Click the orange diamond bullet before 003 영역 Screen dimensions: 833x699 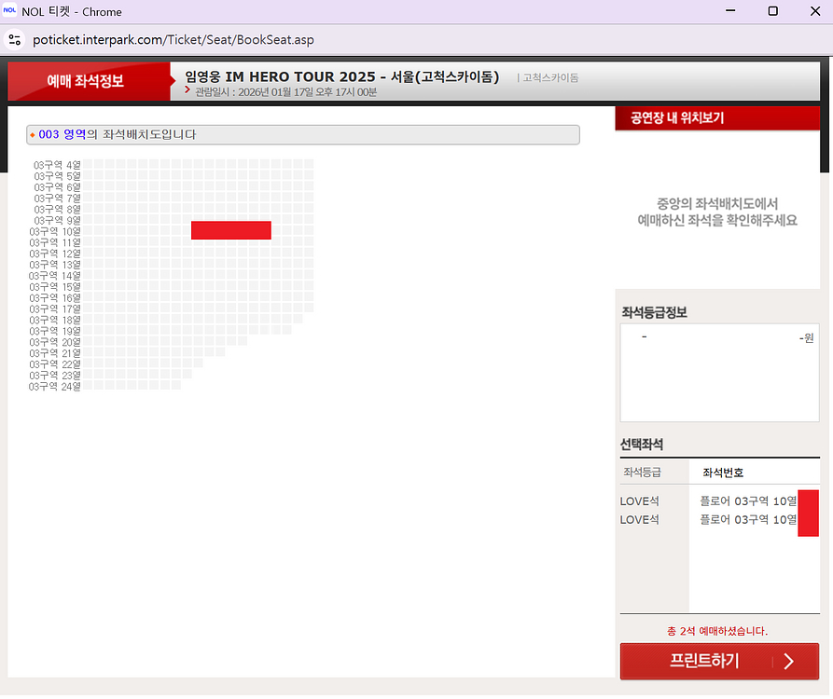pyautogui.click(x=33, y=135)
